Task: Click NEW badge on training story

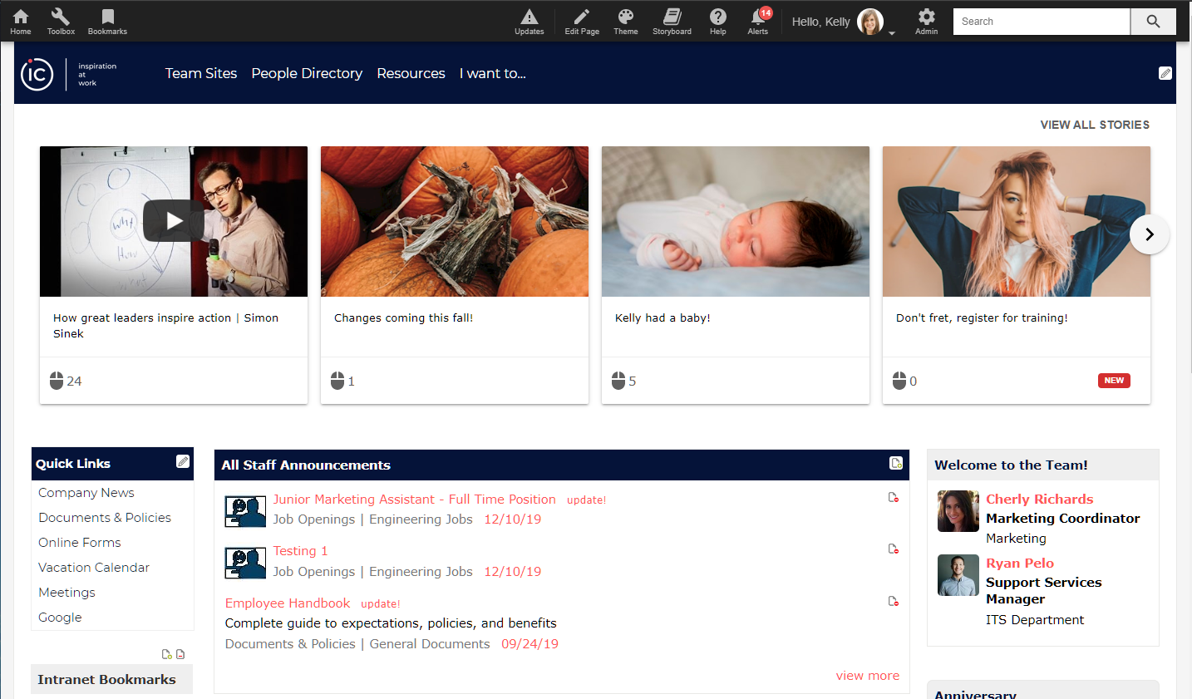Action: [1114, 381]
